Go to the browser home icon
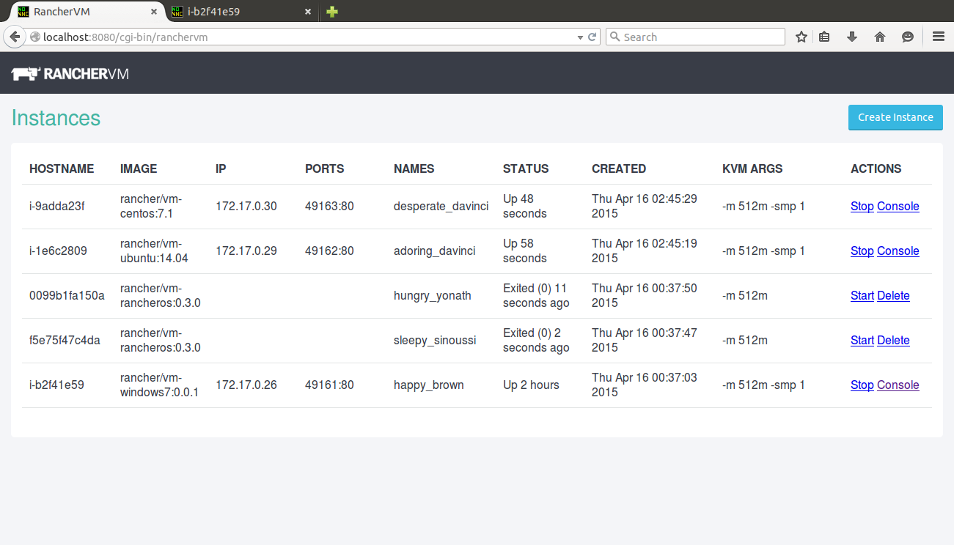This screenshot has width=954, height=545. 880,37
